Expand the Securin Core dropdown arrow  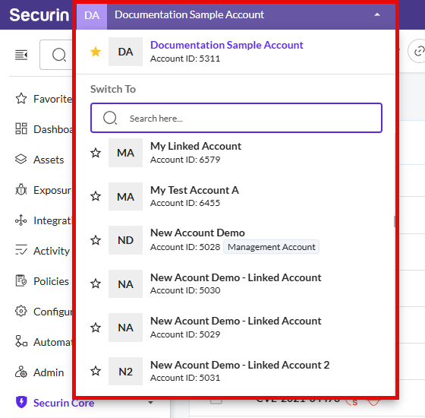pos(151,403)
